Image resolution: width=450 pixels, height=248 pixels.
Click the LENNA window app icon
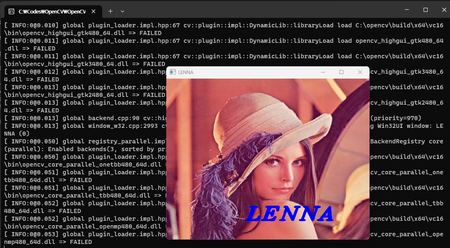pos(173,72)
